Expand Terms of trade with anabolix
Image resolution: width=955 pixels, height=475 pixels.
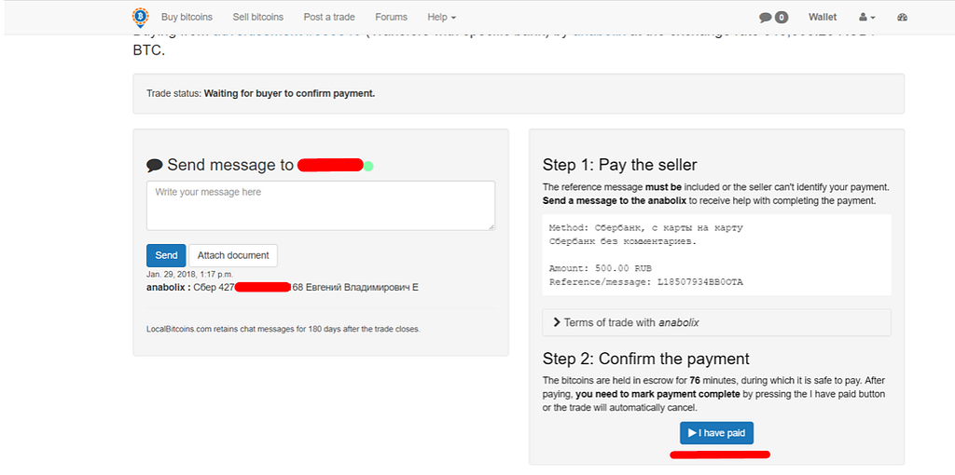[x=716, y=322]
